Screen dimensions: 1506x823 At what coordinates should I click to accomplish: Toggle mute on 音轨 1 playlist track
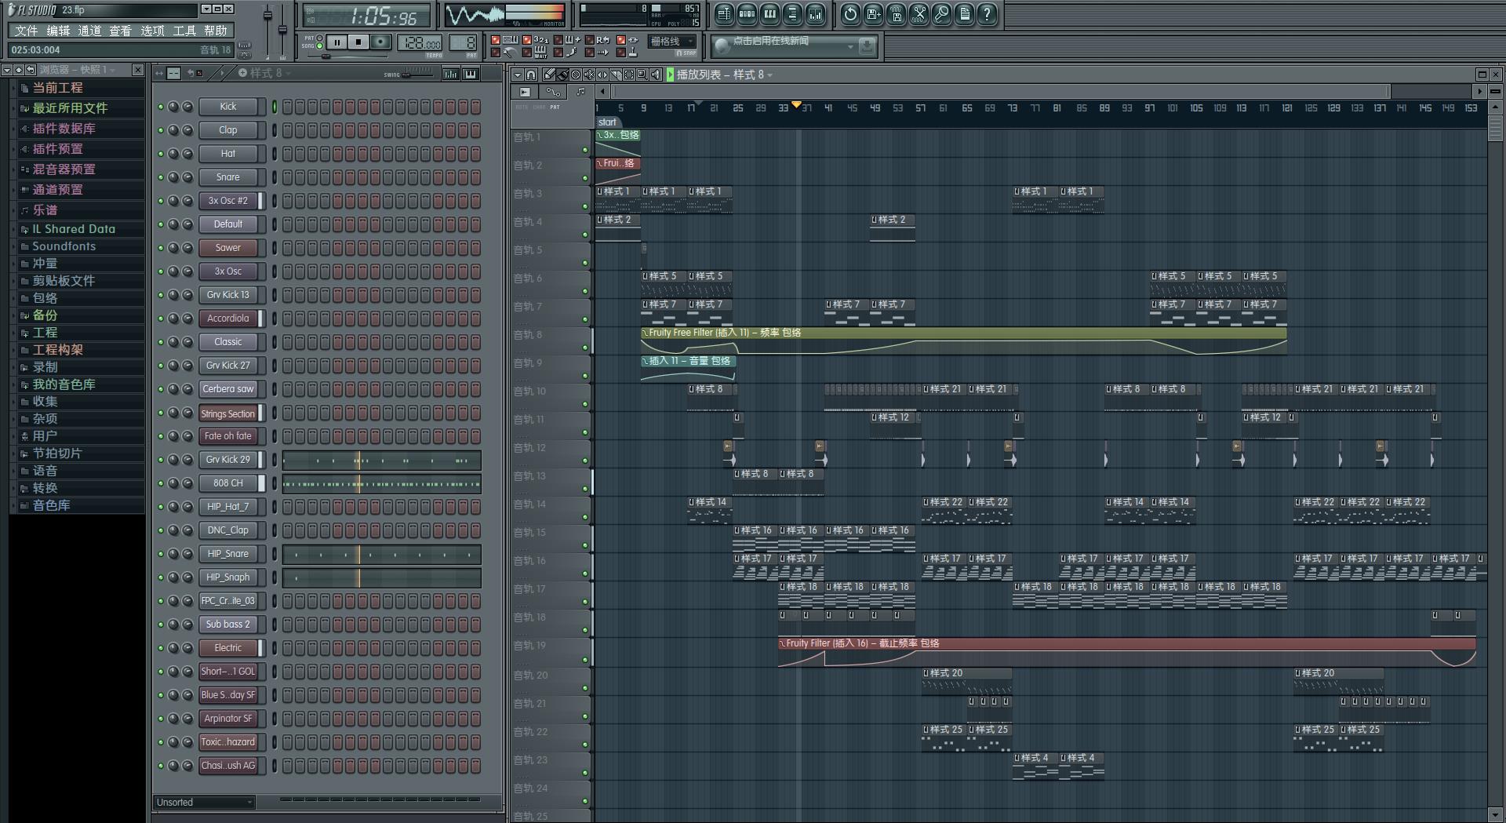[585, 150]
